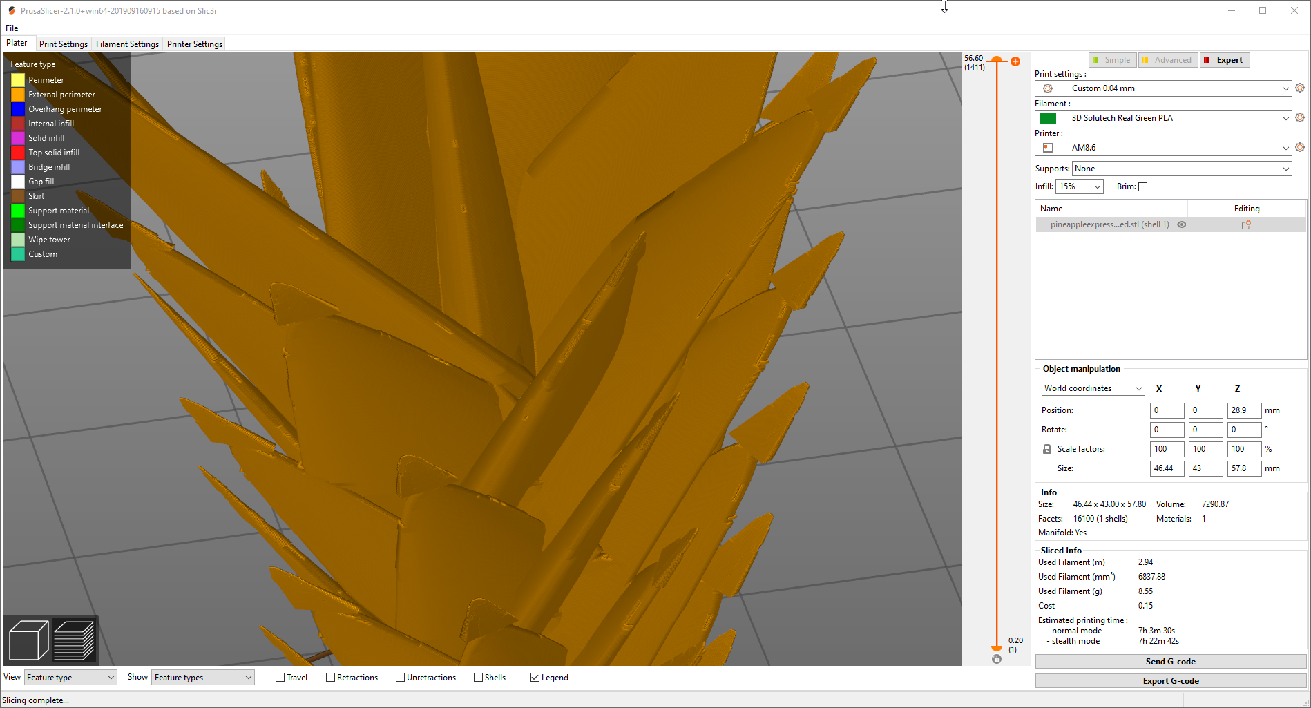Image resolution: width=1311 pixels, height=708 pixels.
Task: Open the Print settings preset dropdown
Action: pos(1163,88)
